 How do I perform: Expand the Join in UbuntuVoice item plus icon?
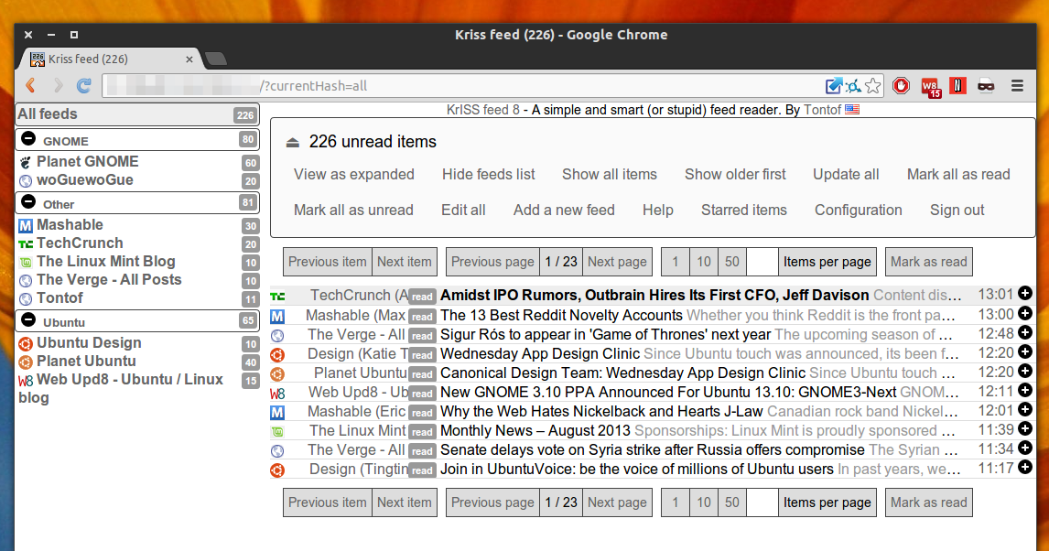[x=1025, y=467]
